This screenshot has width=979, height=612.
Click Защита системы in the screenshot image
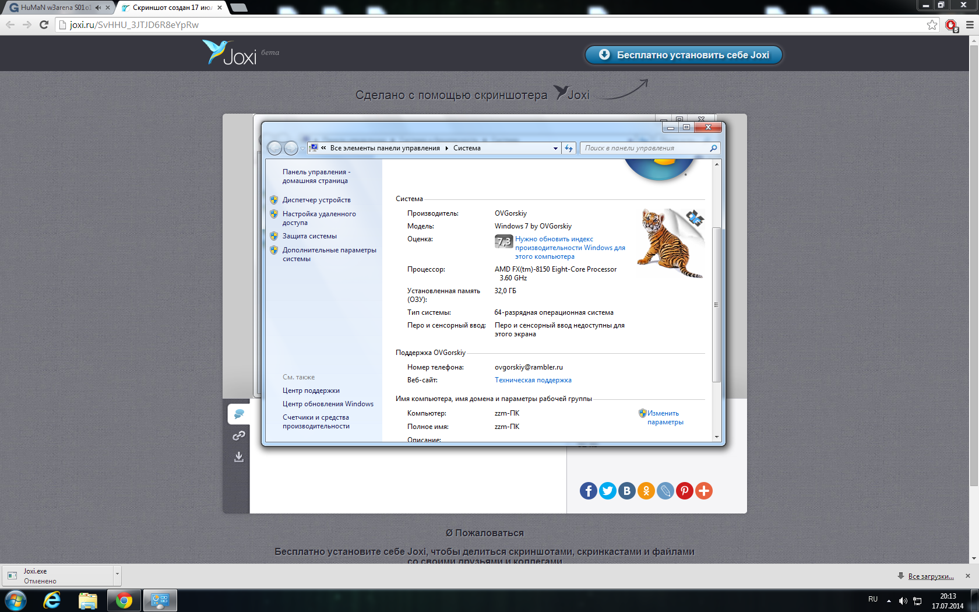click(309, 236)
